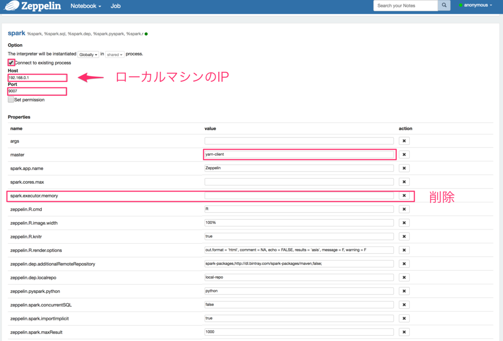The image size is (503, 341).
Task: Remove the zeppelin.R.knitr property
Action: point(404,236)
